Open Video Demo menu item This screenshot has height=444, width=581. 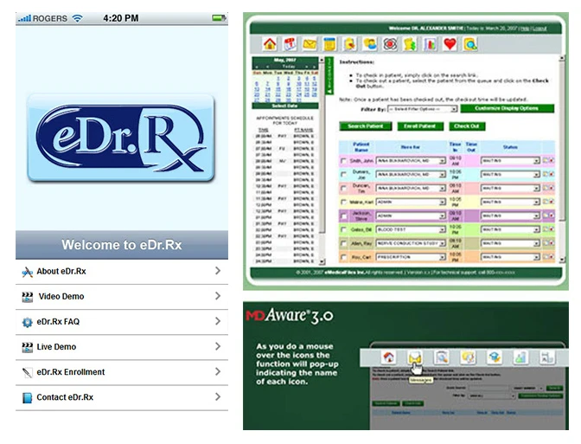coord(122,297)
